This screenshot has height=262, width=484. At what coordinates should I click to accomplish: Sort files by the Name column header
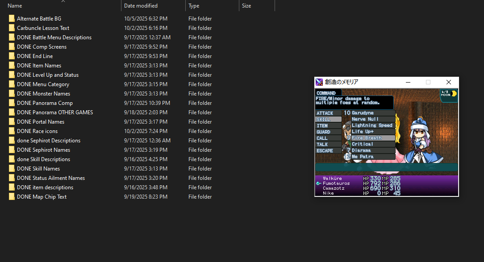click(14, 5)
